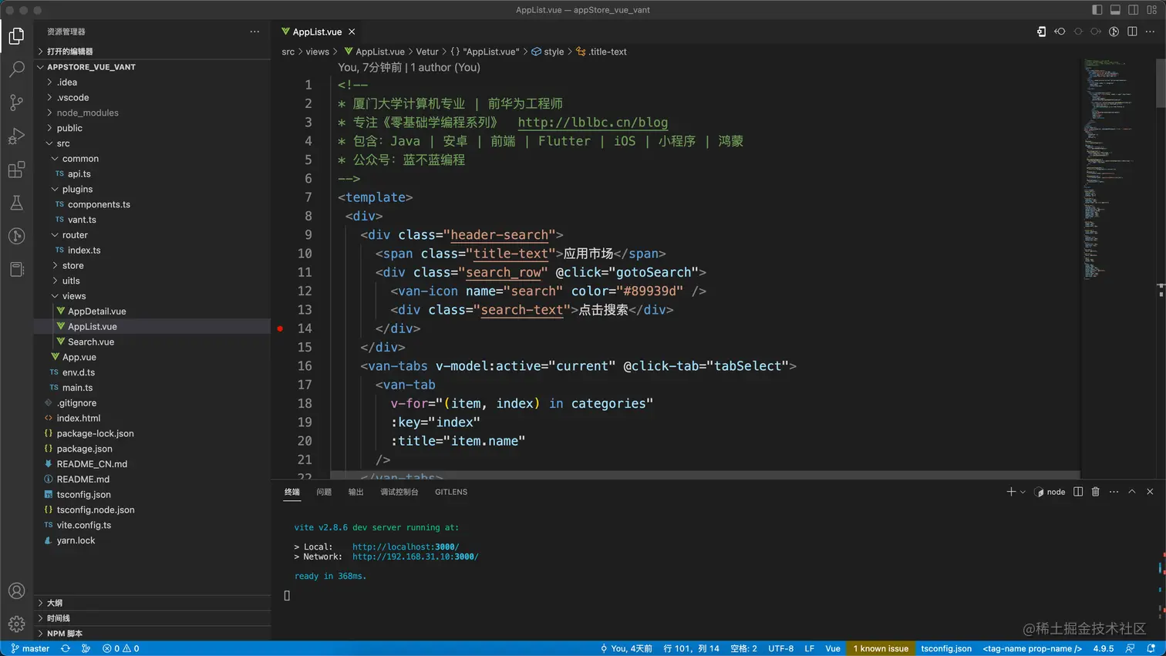Screen dimensions: 1166x656
Task: Split the editor to the right
Action: (x=1132, y=32)
